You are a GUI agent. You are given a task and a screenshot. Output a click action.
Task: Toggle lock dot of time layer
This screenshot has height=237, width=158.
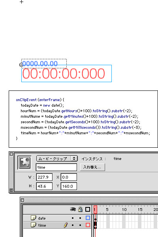[x=80, y=225]
